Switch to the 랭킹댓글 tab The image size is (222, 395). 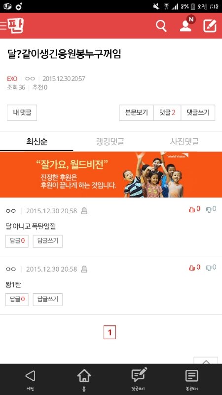[x=110, y=142]
